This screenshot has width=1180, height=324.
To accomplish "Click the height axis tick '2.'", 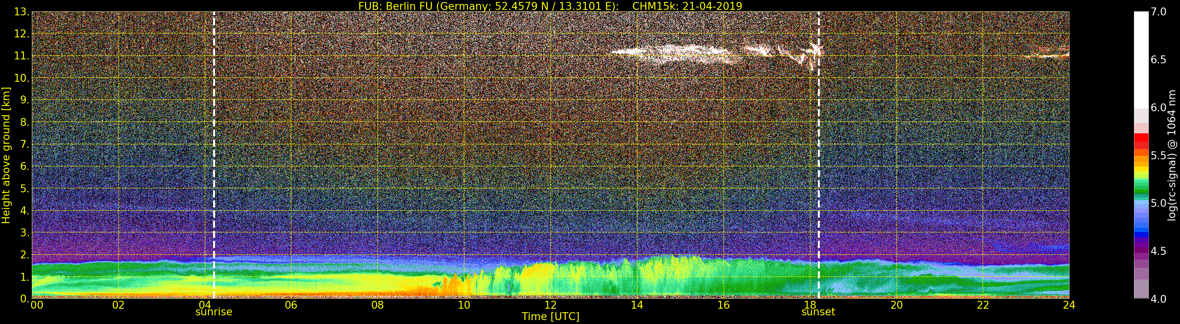I will (25, 255).
